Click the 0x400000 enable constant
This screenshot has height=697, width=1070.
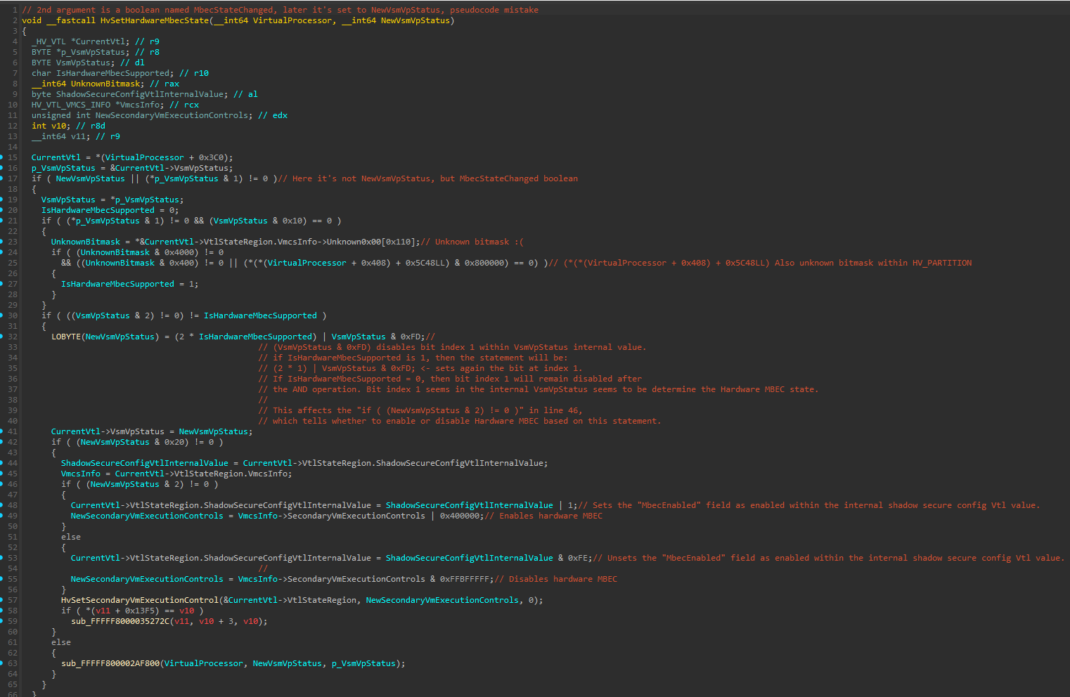pyautogui.click(x=460, y=516)
